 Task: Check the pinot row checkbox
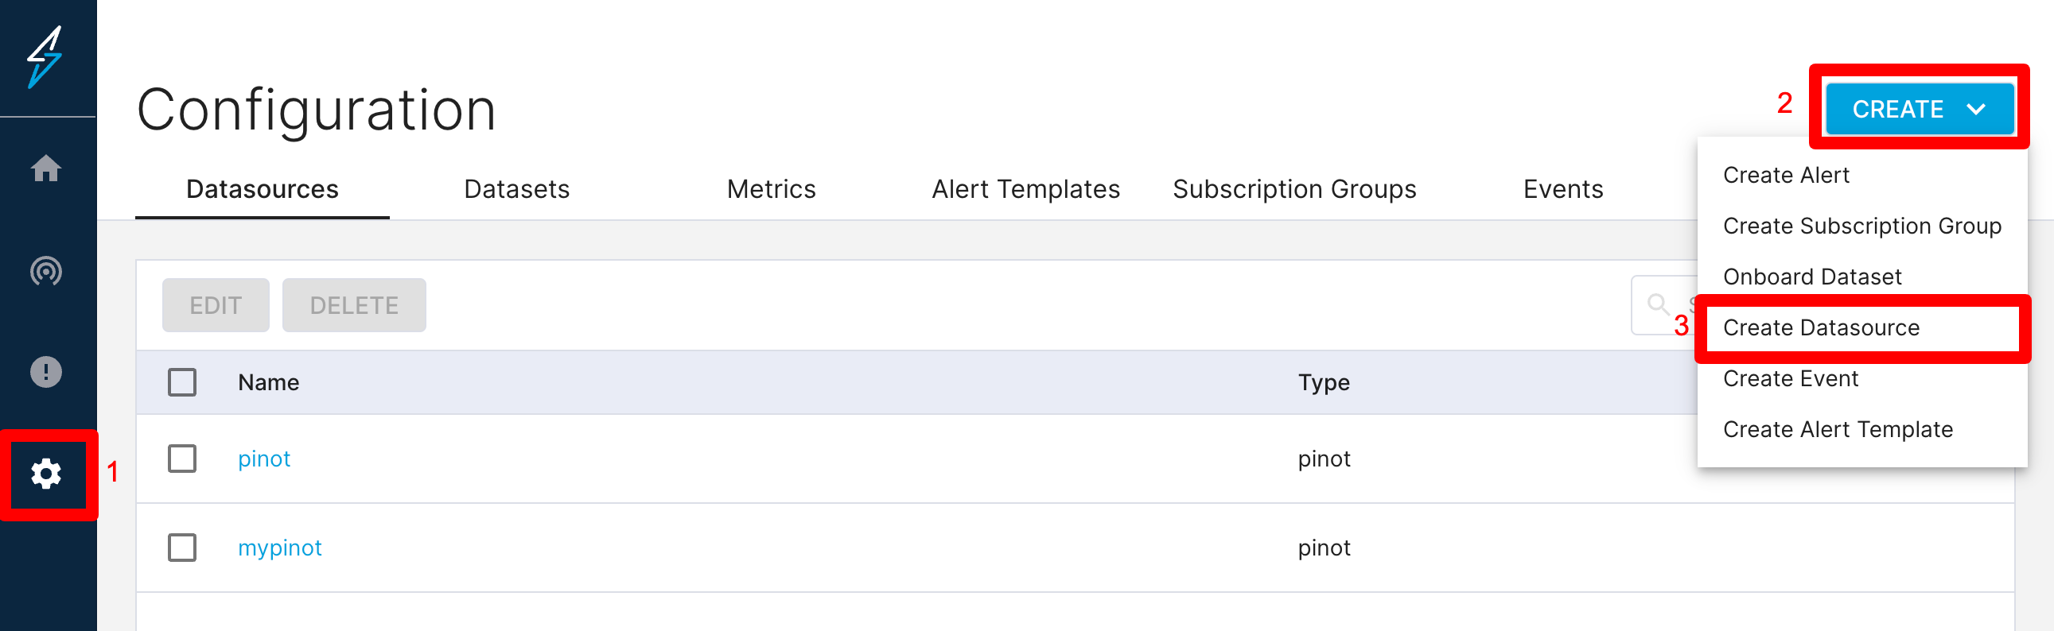182,459
